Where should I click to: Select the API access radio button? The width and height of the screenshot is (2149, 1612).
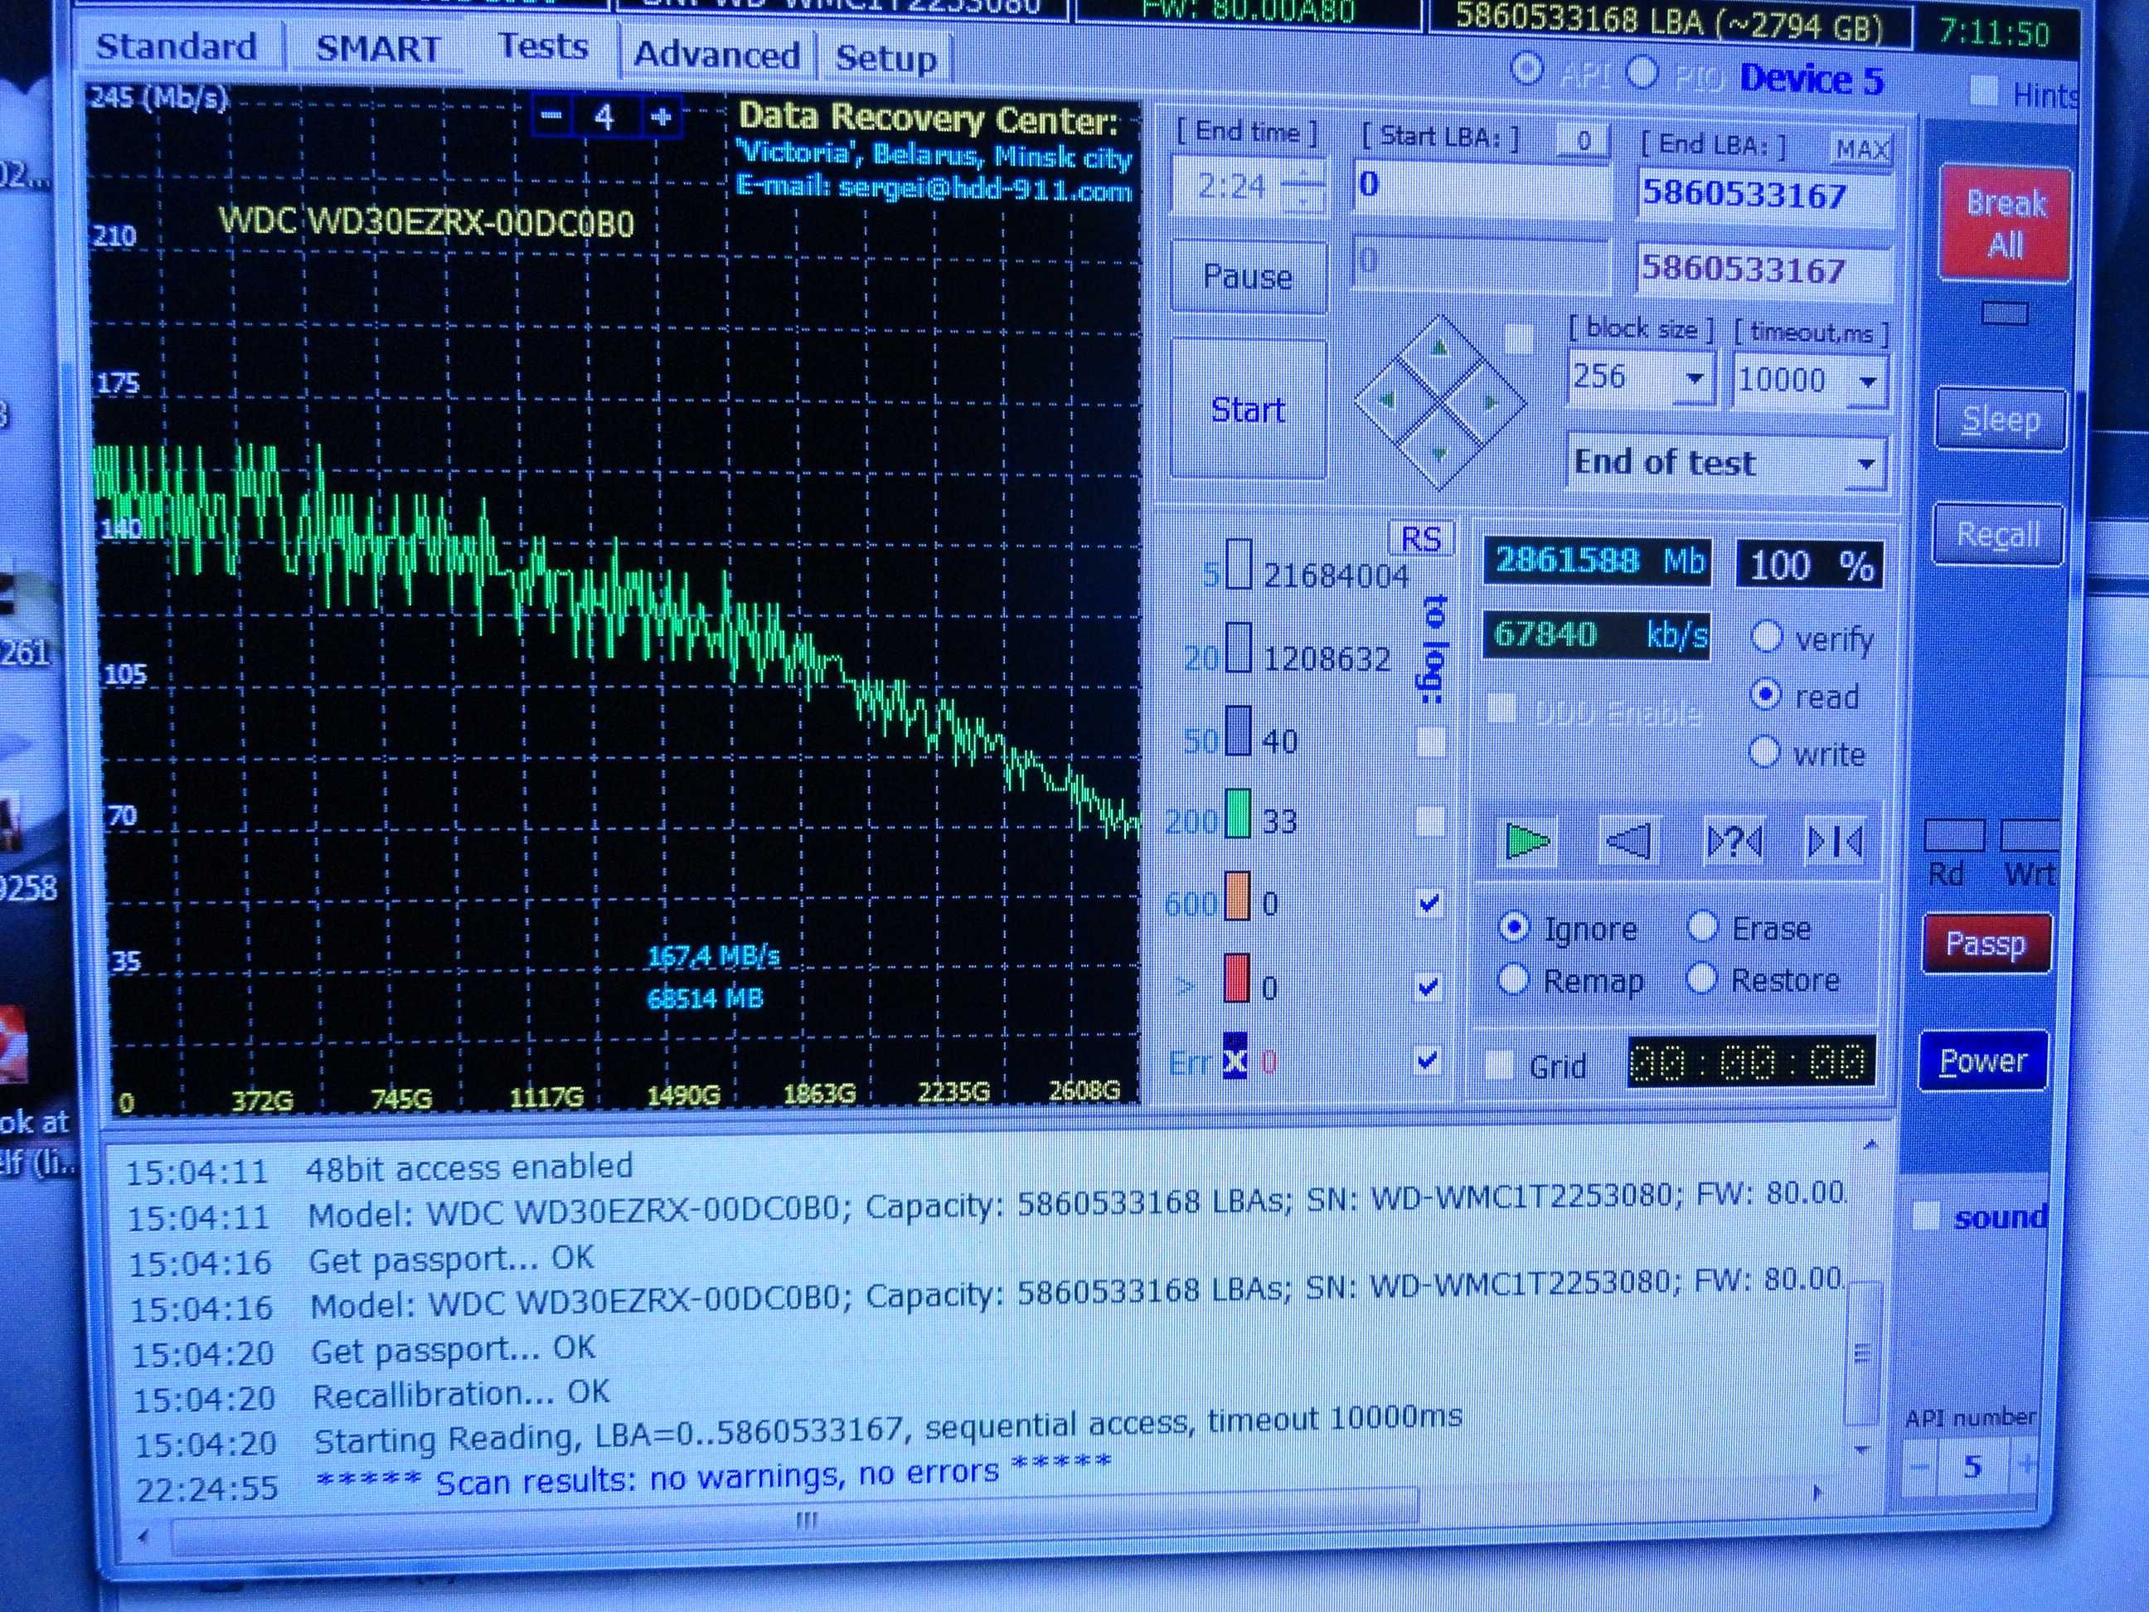[x=1527, y=69]
